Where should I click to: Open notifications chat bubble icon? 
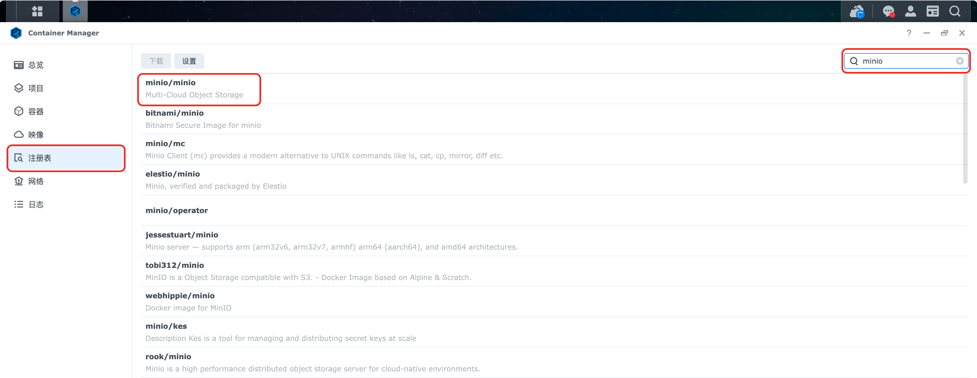click(888, 11)
